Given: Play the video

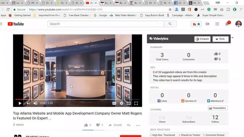Looking at the screenshot, I should pos(20,103).
